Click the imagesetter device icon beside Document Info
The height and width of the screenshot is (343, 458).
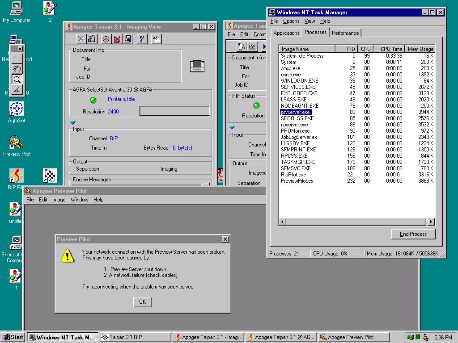pyautogui.click(x=197, y=66)
